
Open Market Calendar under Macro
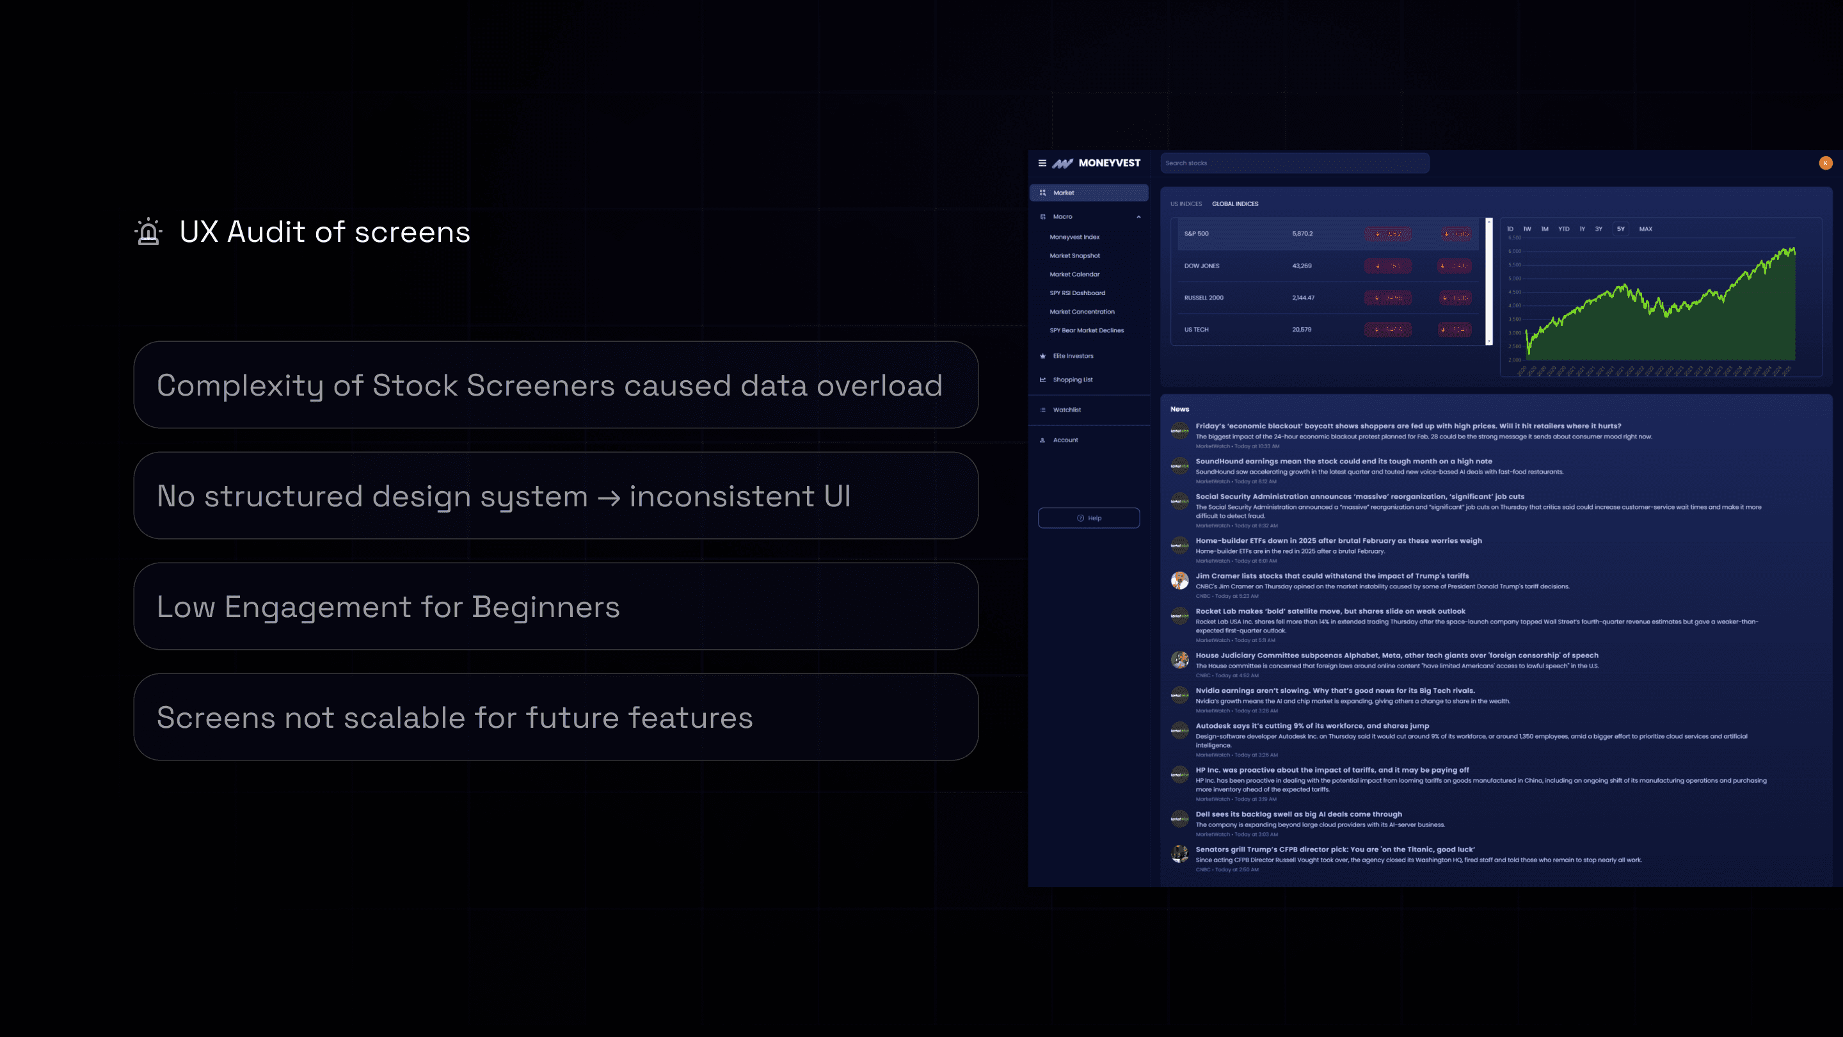1074,275
